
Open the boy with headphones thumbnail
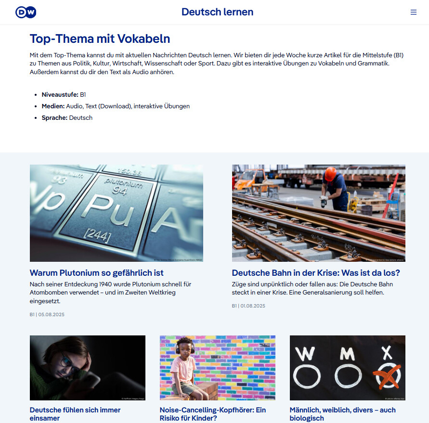(218, 368)
